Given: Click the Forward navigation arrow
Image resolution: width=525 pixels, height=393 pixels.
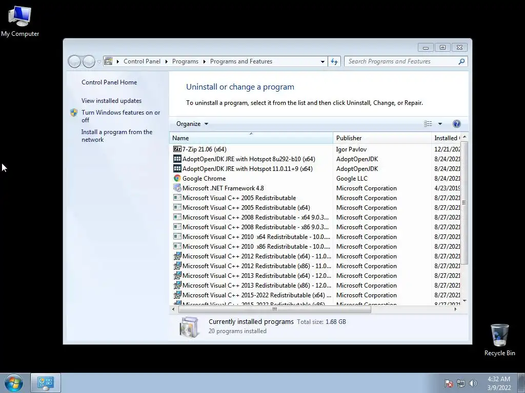Looking at the screenshot, I should pyautogui.click(x=89, y=61).
